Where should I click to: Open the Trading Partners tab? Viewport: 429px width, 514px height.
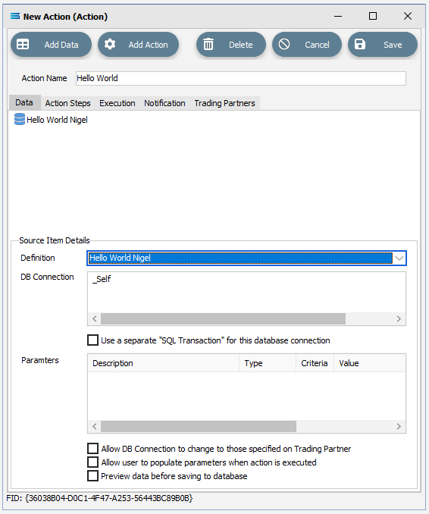pyautogui.click(x=224, y=103)
